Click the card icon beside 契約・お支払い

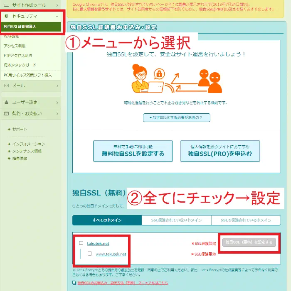click(7, 113)
